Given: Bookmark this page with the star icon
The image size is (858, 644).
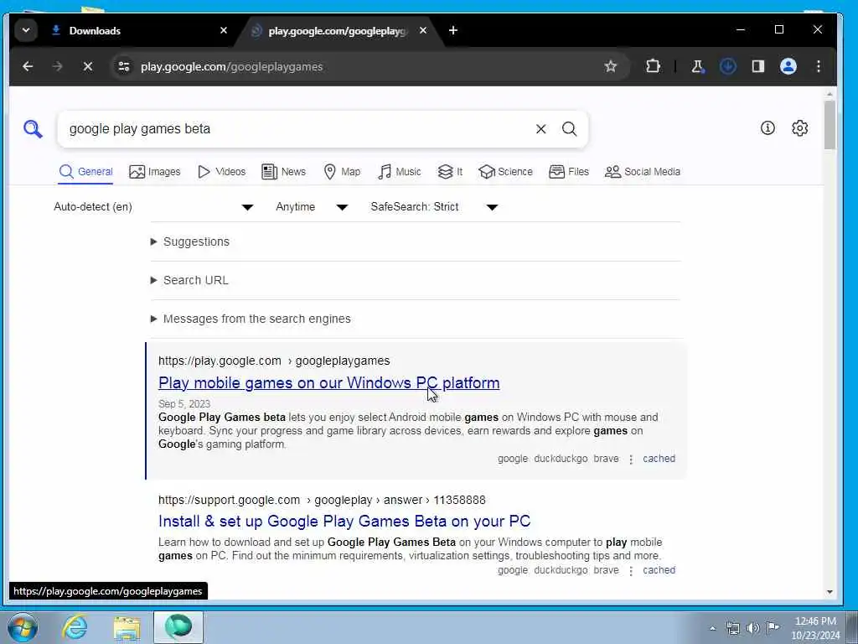Looking at the screenshot, I should (x=611, y=67).
